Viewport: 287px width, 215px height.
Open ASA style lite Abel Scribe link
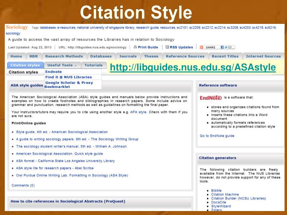[55, 168]
